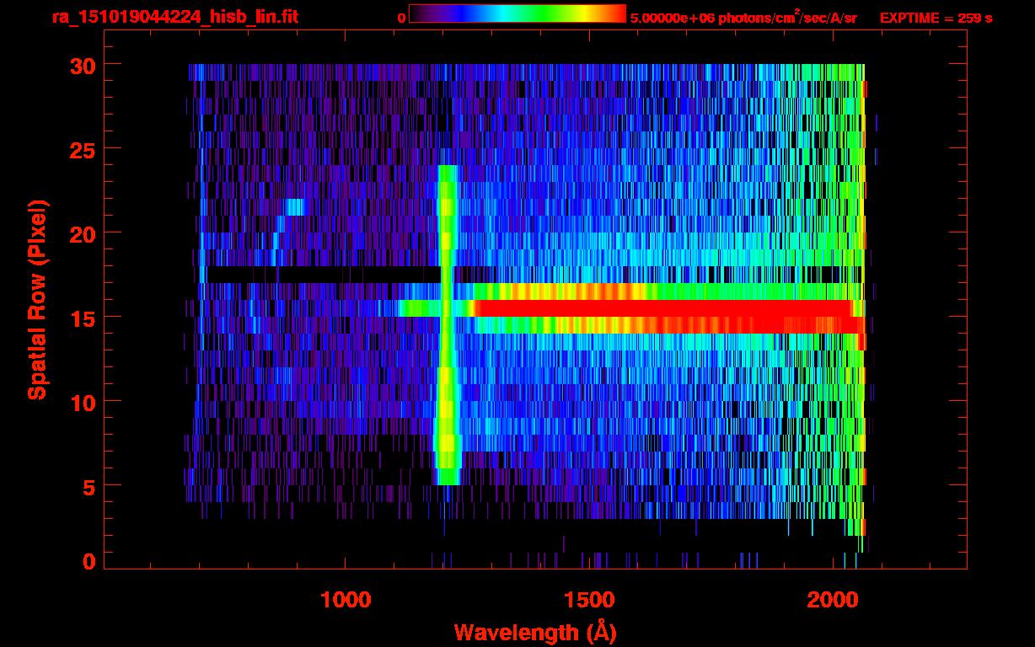This screenshot has width=1035, height=647.
Task: Click x-axis tick label 1500
Action: point(589,600)
